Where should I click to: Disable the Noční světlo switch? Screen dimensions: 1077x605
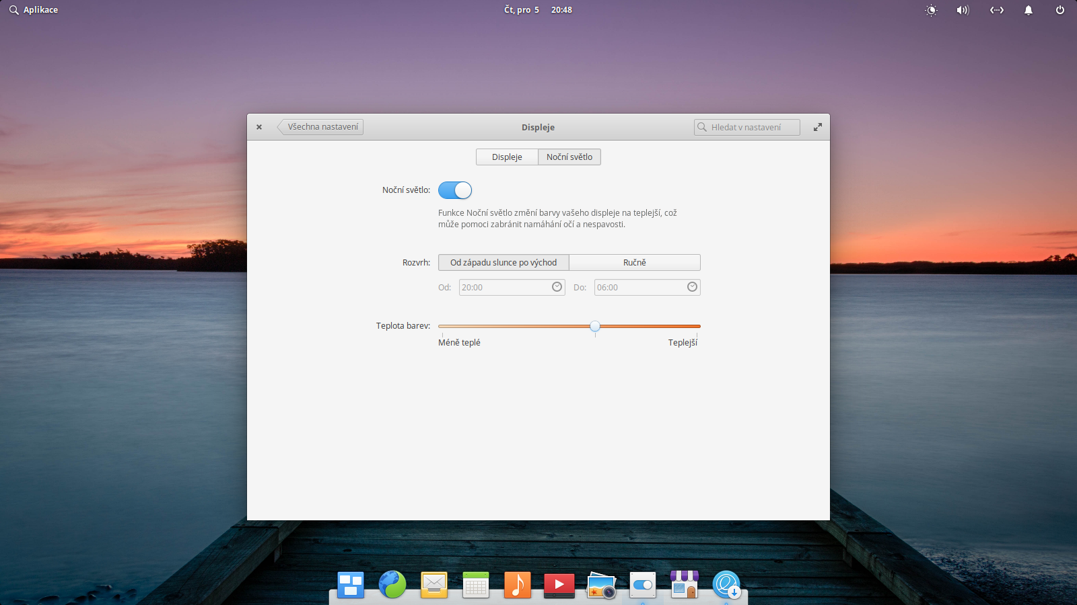(455, 190)
